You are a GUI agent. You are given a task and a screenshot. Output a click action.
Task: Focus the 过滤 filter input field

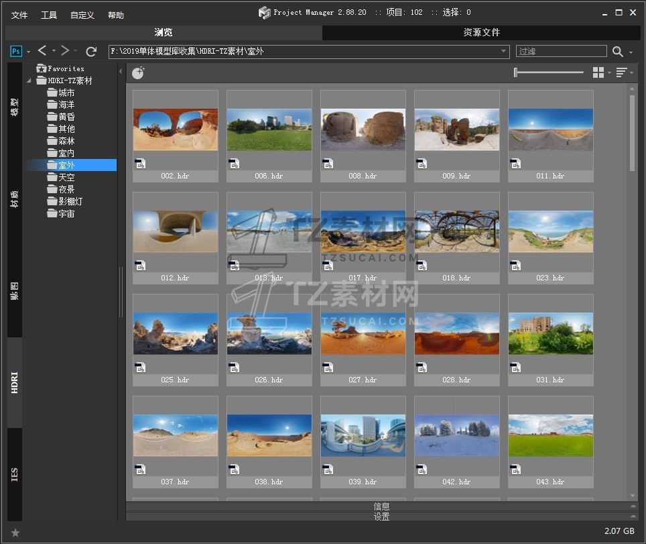pos(561,51)
